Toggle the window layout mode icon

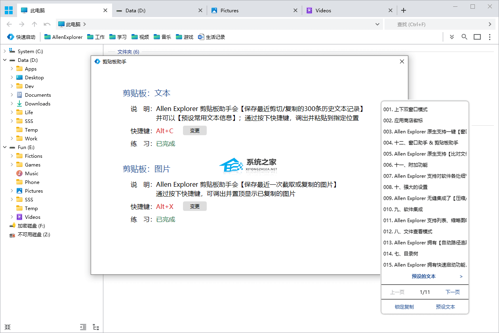(477, 37)
